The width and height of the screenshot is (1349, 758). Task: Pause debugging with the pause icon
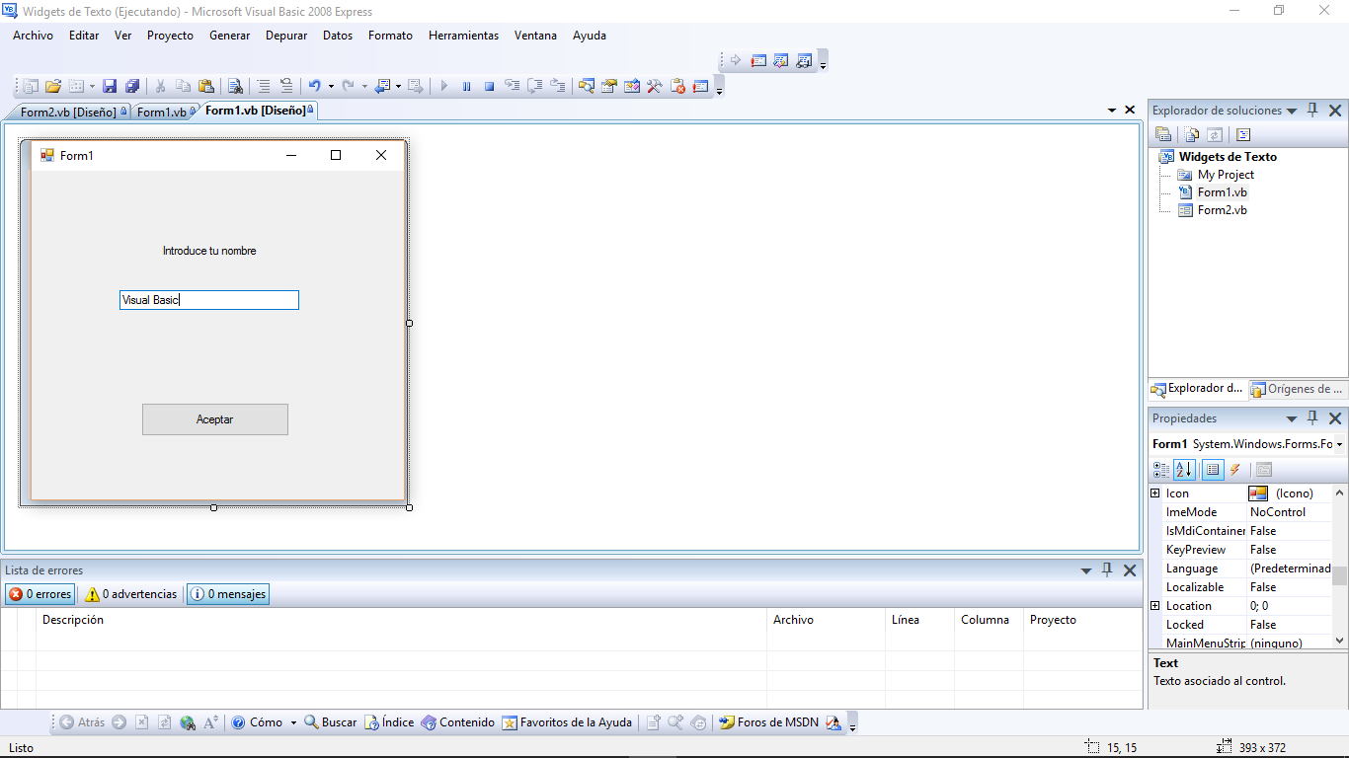(466, 86)
